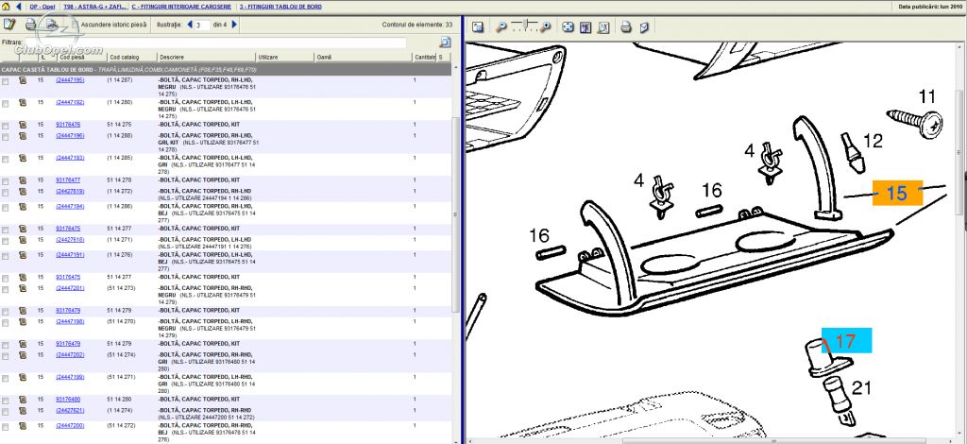Click the Gamă column header

tap(325, 57)
